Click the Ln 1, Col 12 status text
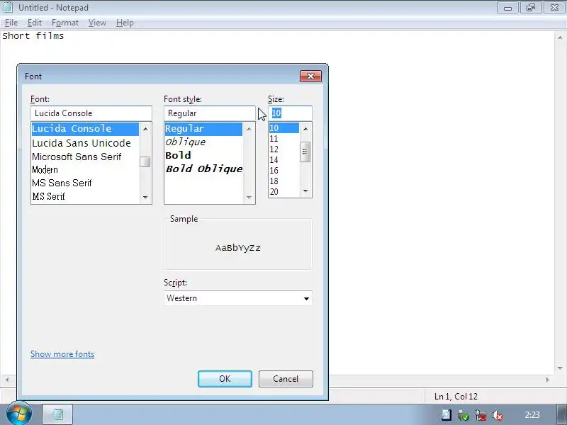This screenshot has width=567, height=425. (456, 397)
